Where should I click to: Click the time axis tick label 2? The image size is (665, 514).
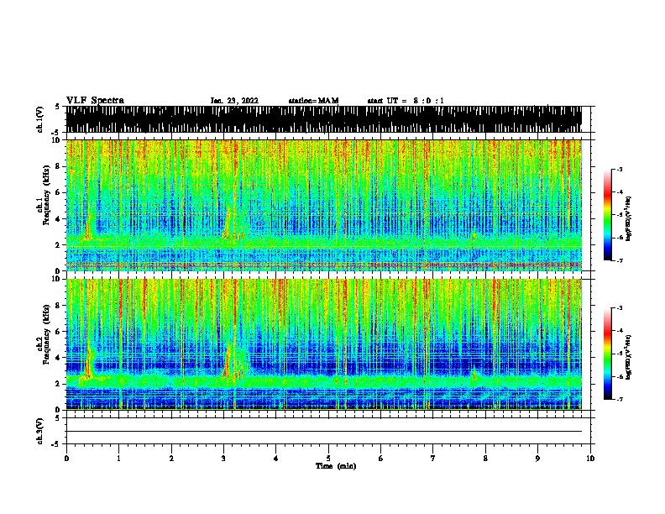171,459
